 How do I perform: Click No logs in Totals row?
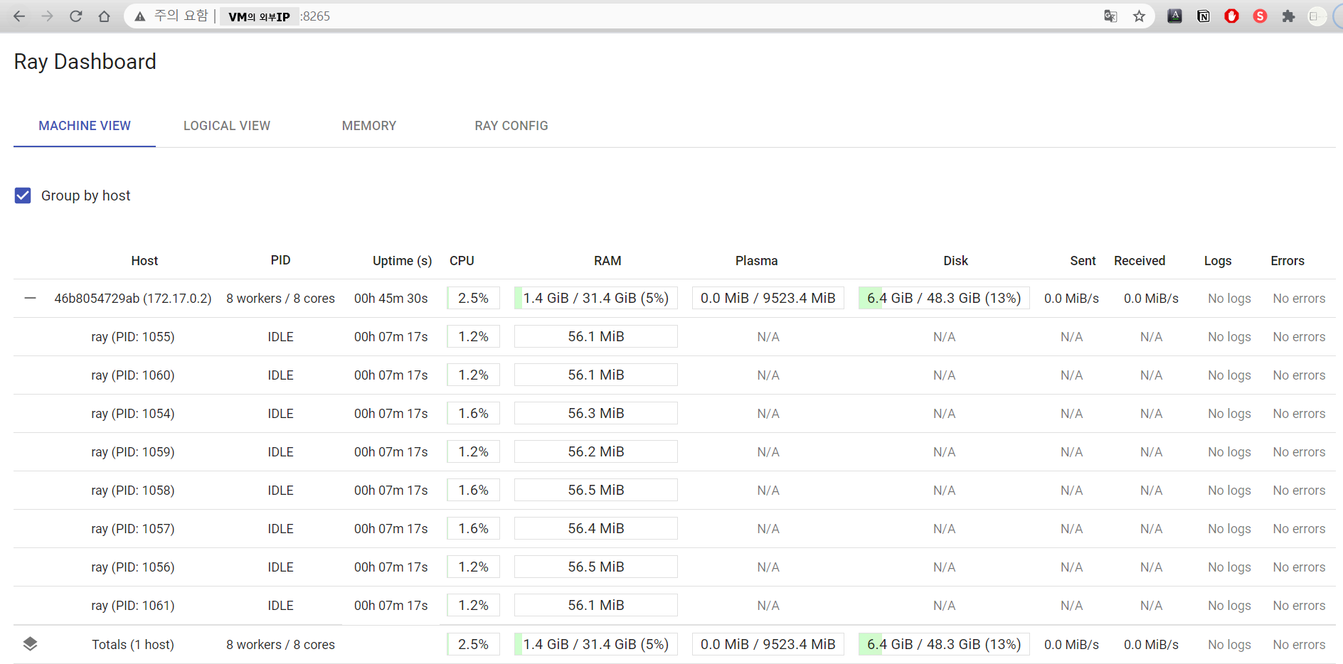tap(1229, 645)
